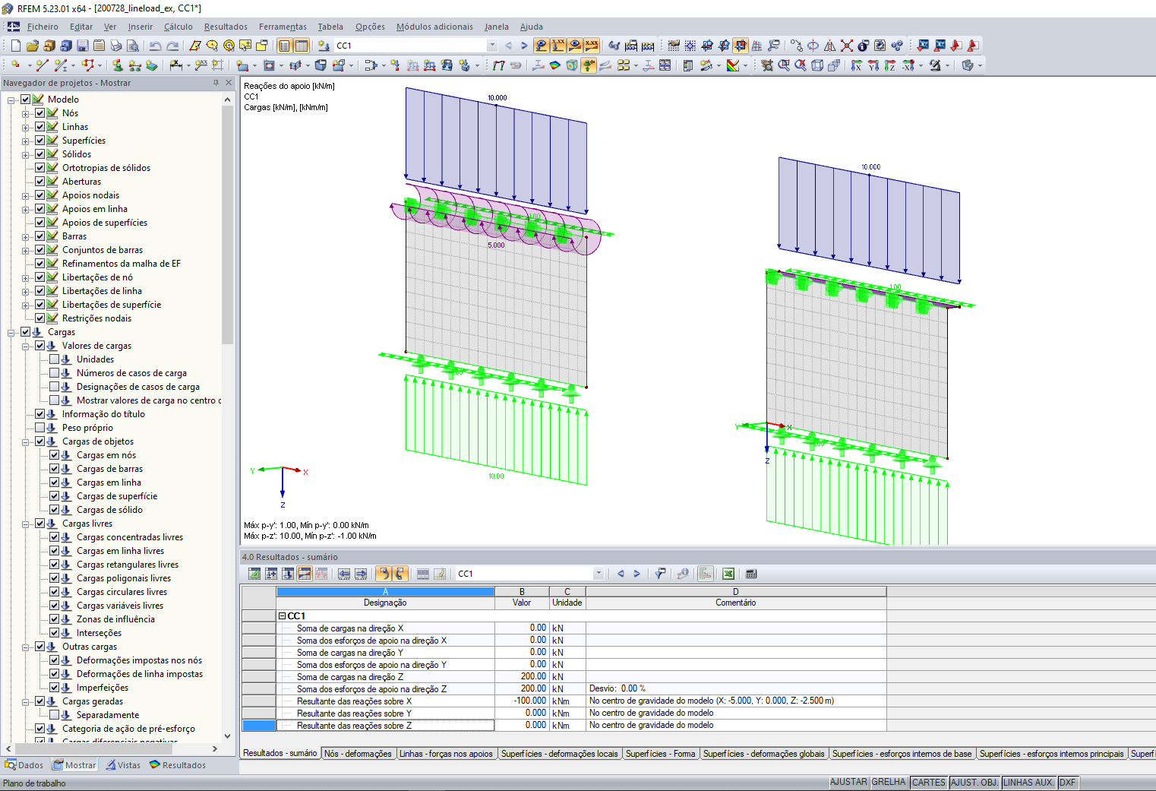Enable the Unidades checkbox
The height and width of the screenshot is (791, 1156).
tap(55, 359)
